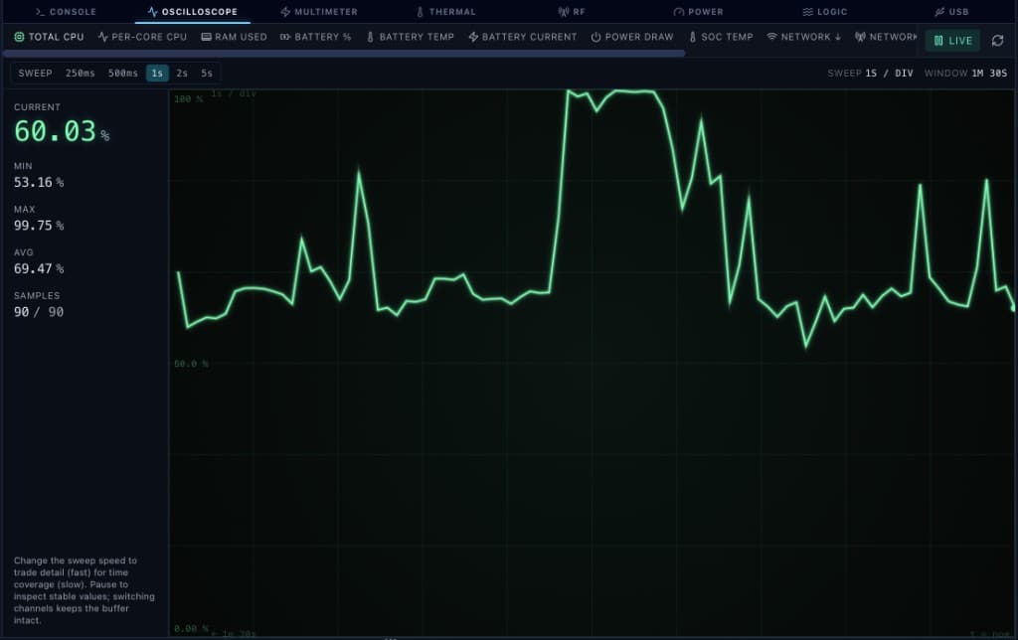Viewport: 1018px width, 640px height.
Task: Open the Console tab
Action: click(66, 12)
